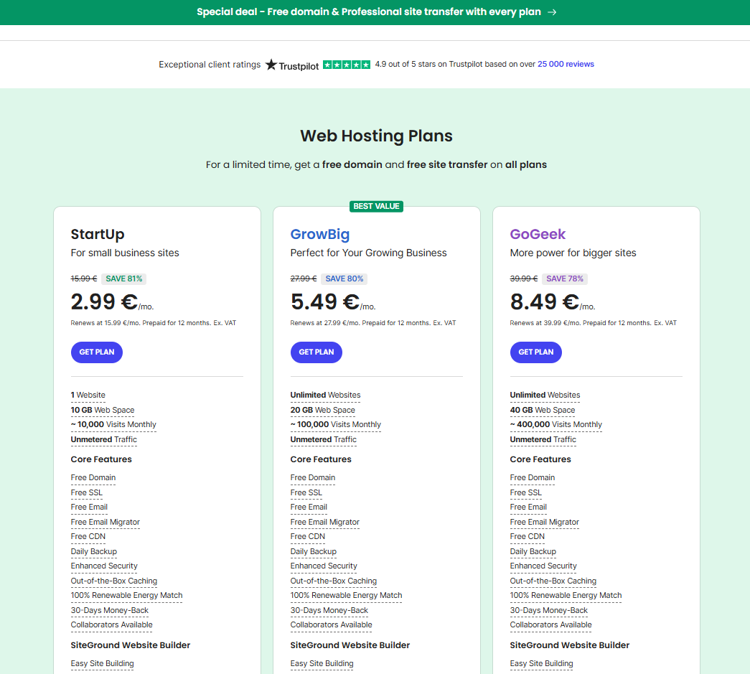The image size is (750, 674).
Task: Open Free Email Migrator info on GrowBig
Action: [x=324, y=522]
